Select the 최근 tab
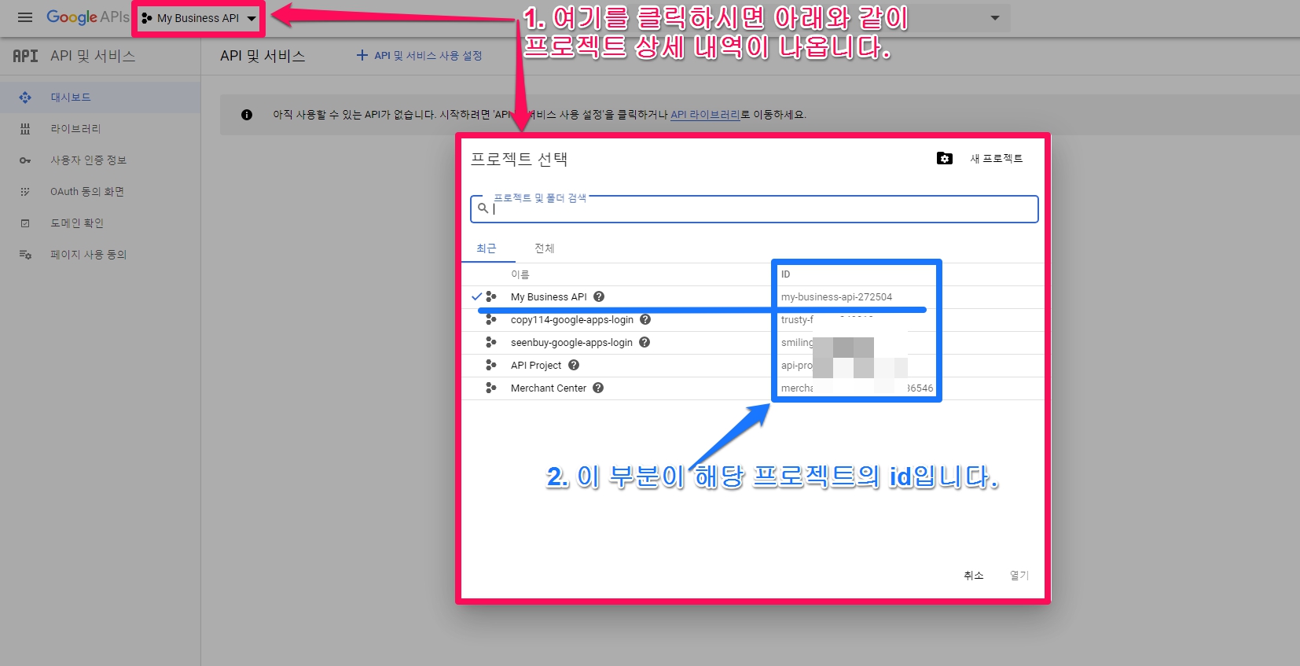This screenshot has height=666, width=1300. tap(487, 248)
